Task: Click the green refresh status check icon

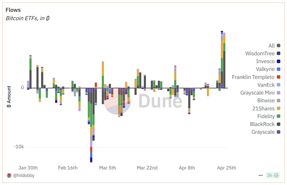Action: click(276, 175)
